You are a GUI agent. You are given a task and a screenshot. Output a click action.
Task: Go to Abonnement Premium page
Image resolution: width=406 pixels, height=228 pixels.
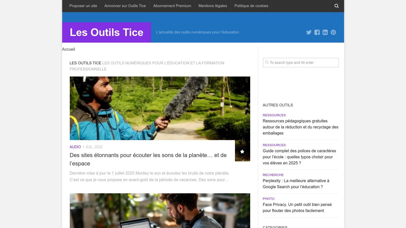click(x=172, y=6)
